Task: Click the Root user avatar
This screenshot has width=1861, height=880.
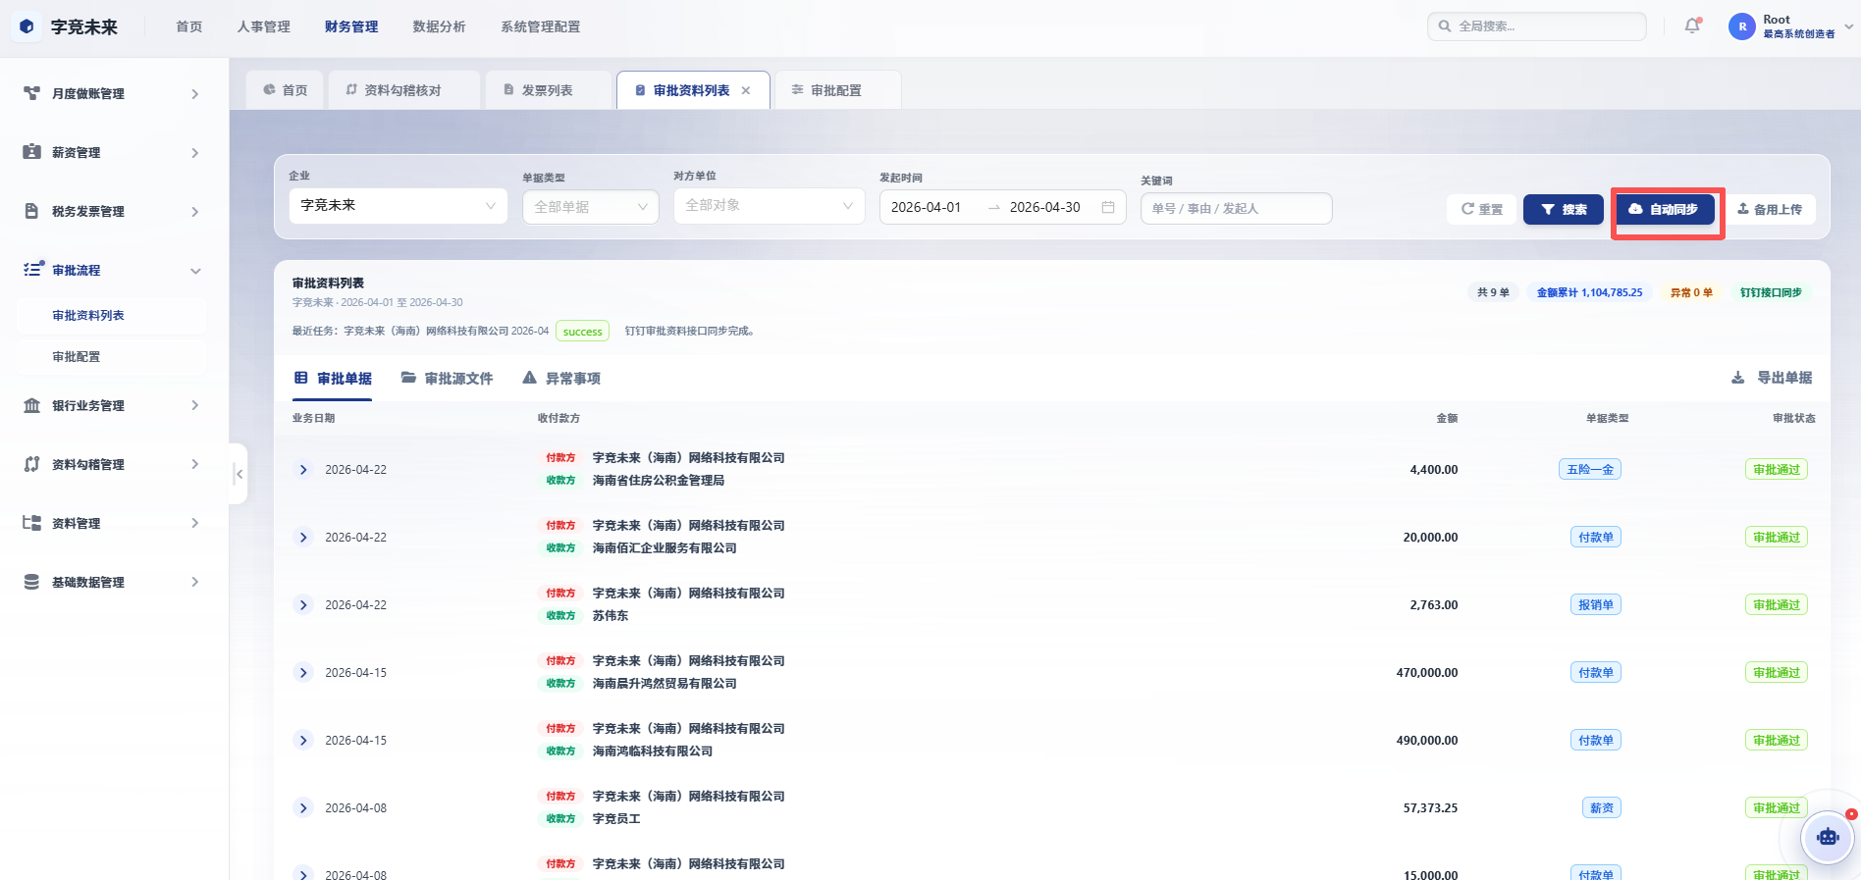Action: pyautogui.click(x=1742, y=26)
